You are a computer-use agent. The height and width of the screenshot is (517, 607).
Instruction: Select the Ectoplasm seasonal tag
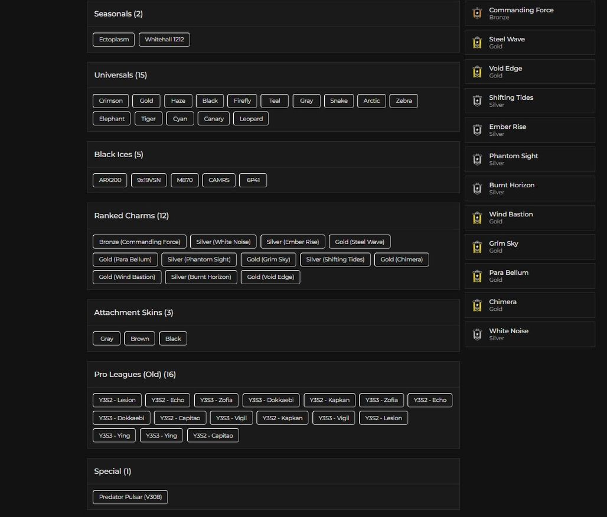[114, 40]
